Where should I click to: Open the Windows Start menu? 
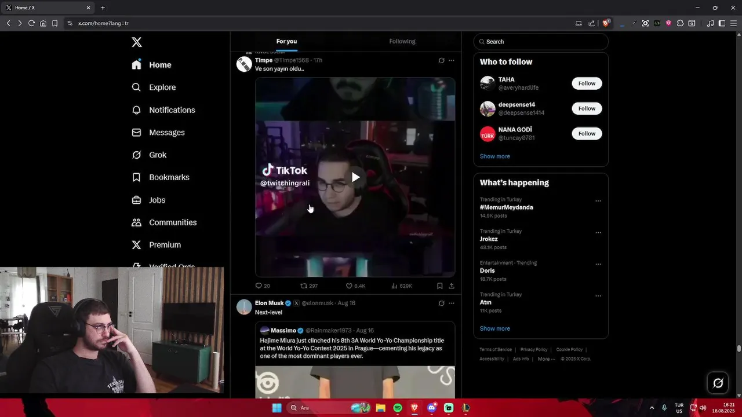coord(277,408)
